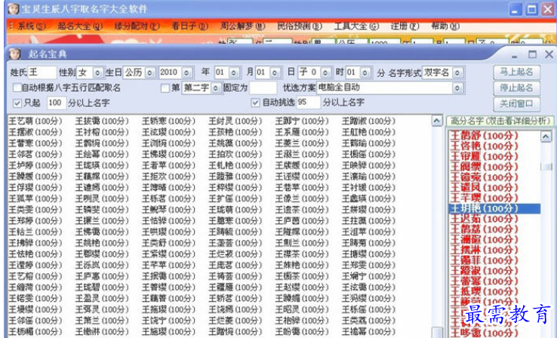557x338 pixels.
Task: Minimize the main application window
Action: point(515,10)
